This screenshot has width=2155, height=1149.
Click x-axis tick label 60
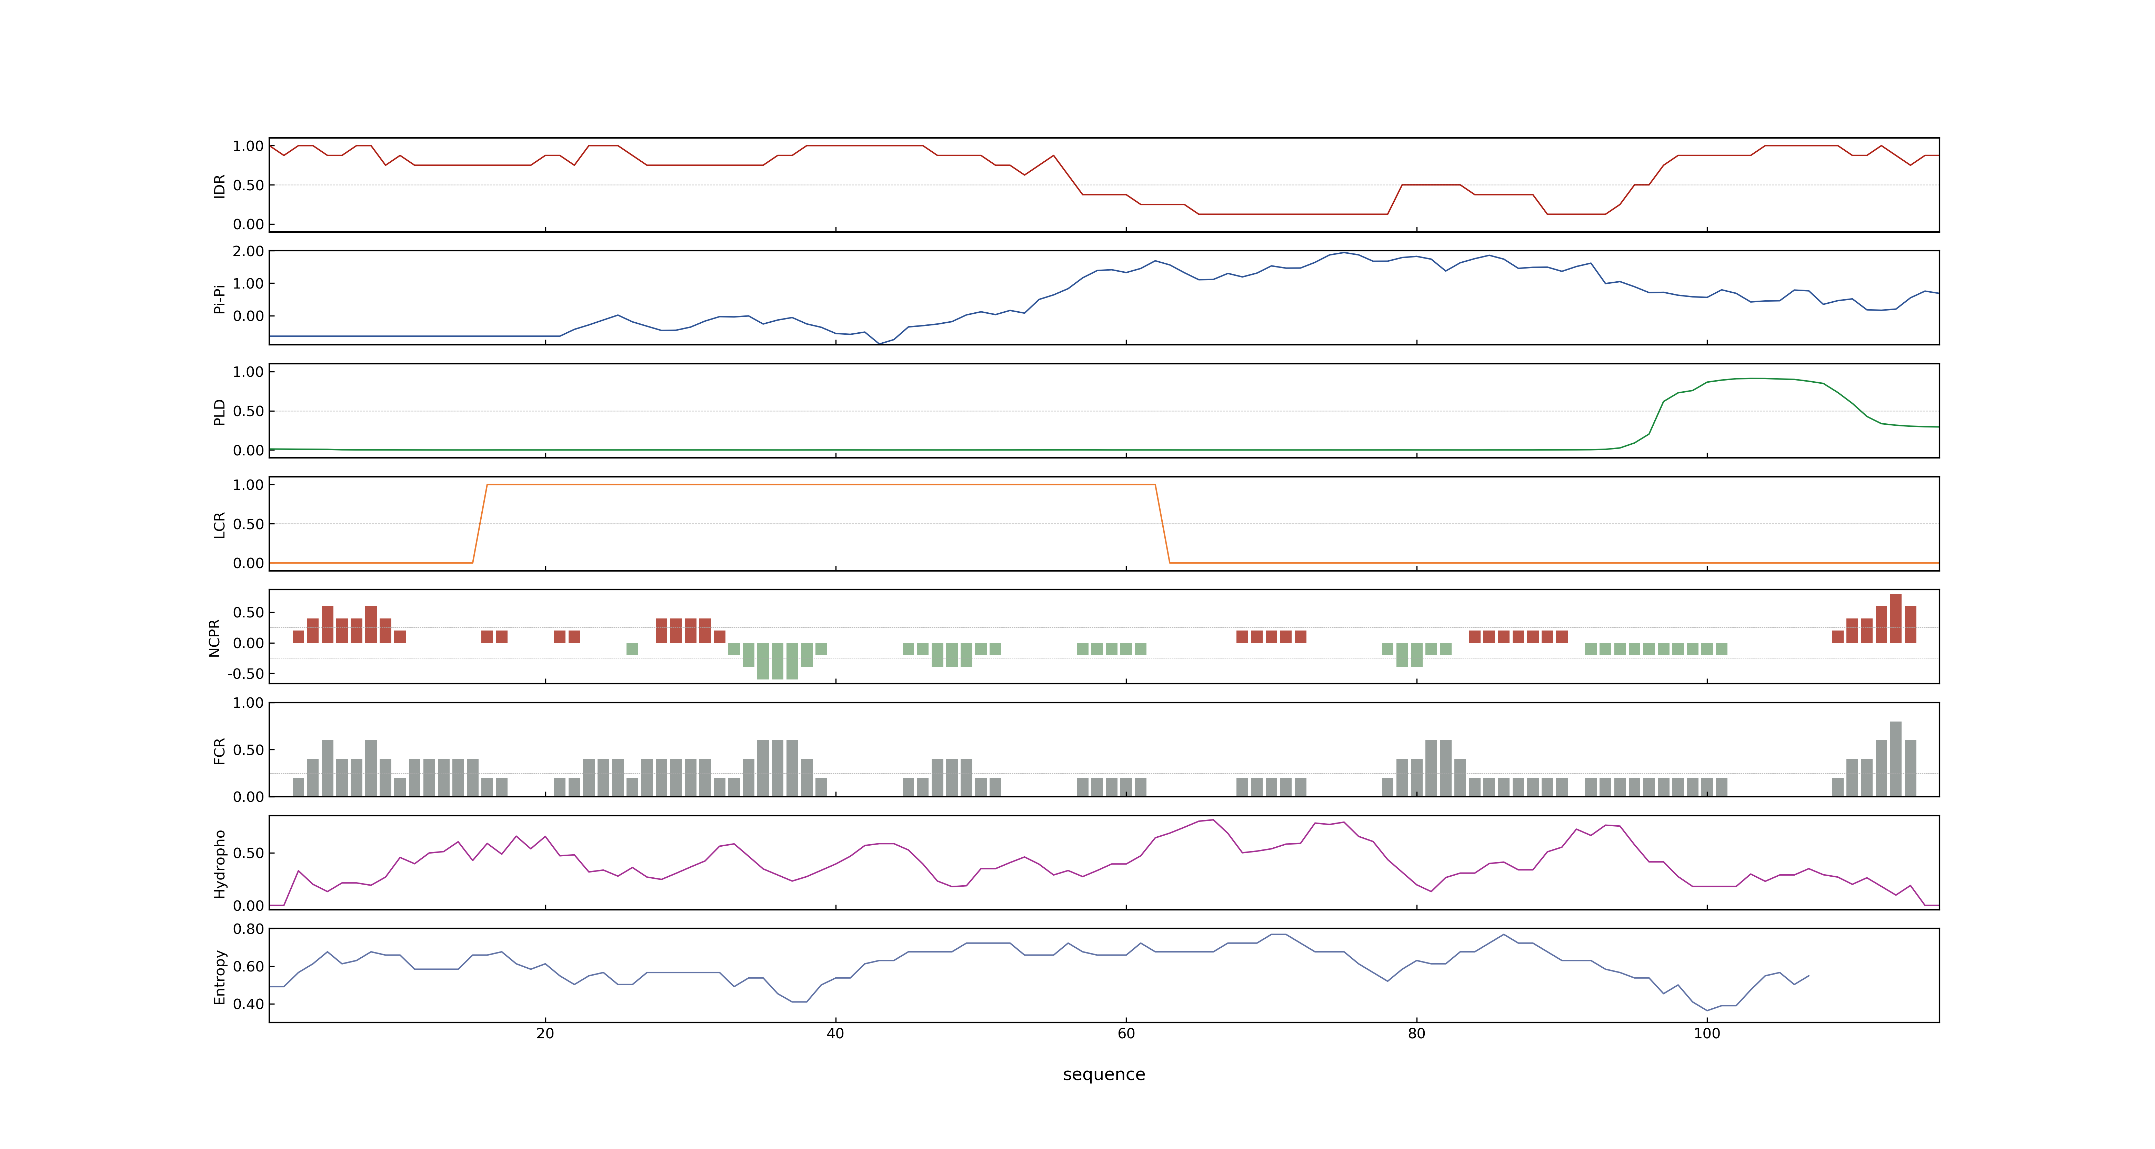[x=1126, y=1034]
